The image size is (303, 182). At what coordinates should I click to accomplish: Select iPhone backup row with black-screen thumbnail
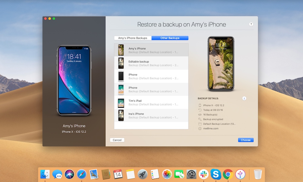point(151,76)
